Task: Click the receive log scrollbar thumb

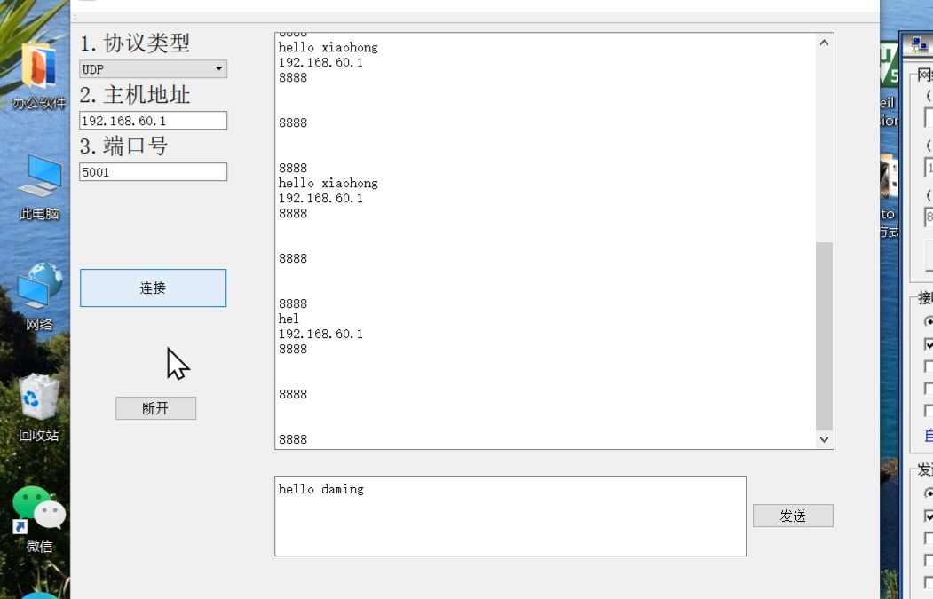Action: coord(824,335)
